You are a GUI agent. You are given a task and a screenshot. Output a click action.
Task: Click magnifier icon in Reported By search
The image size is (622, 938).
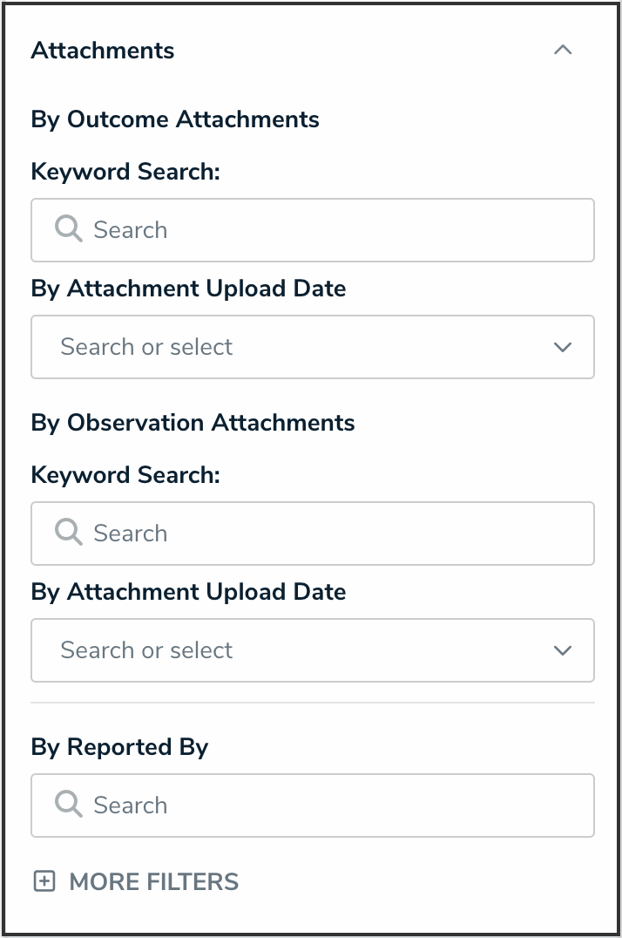click(68, 805)
